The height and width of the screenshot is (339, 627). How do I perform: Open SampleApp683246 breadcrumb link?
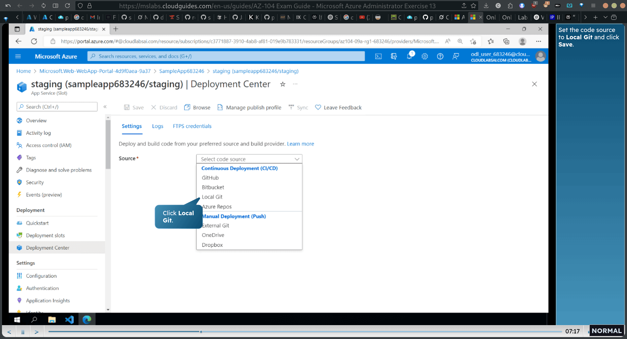tap(182, 71)
